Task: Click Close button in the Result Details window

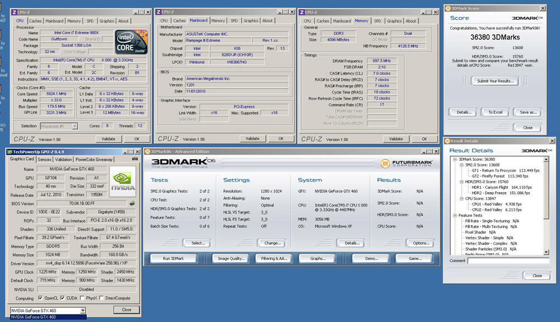Action: click(537, 276)
